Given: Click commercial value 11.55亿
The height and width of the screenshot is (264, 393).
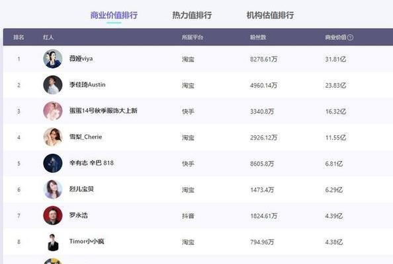Looking at the screenshot, I should [335, 138].
